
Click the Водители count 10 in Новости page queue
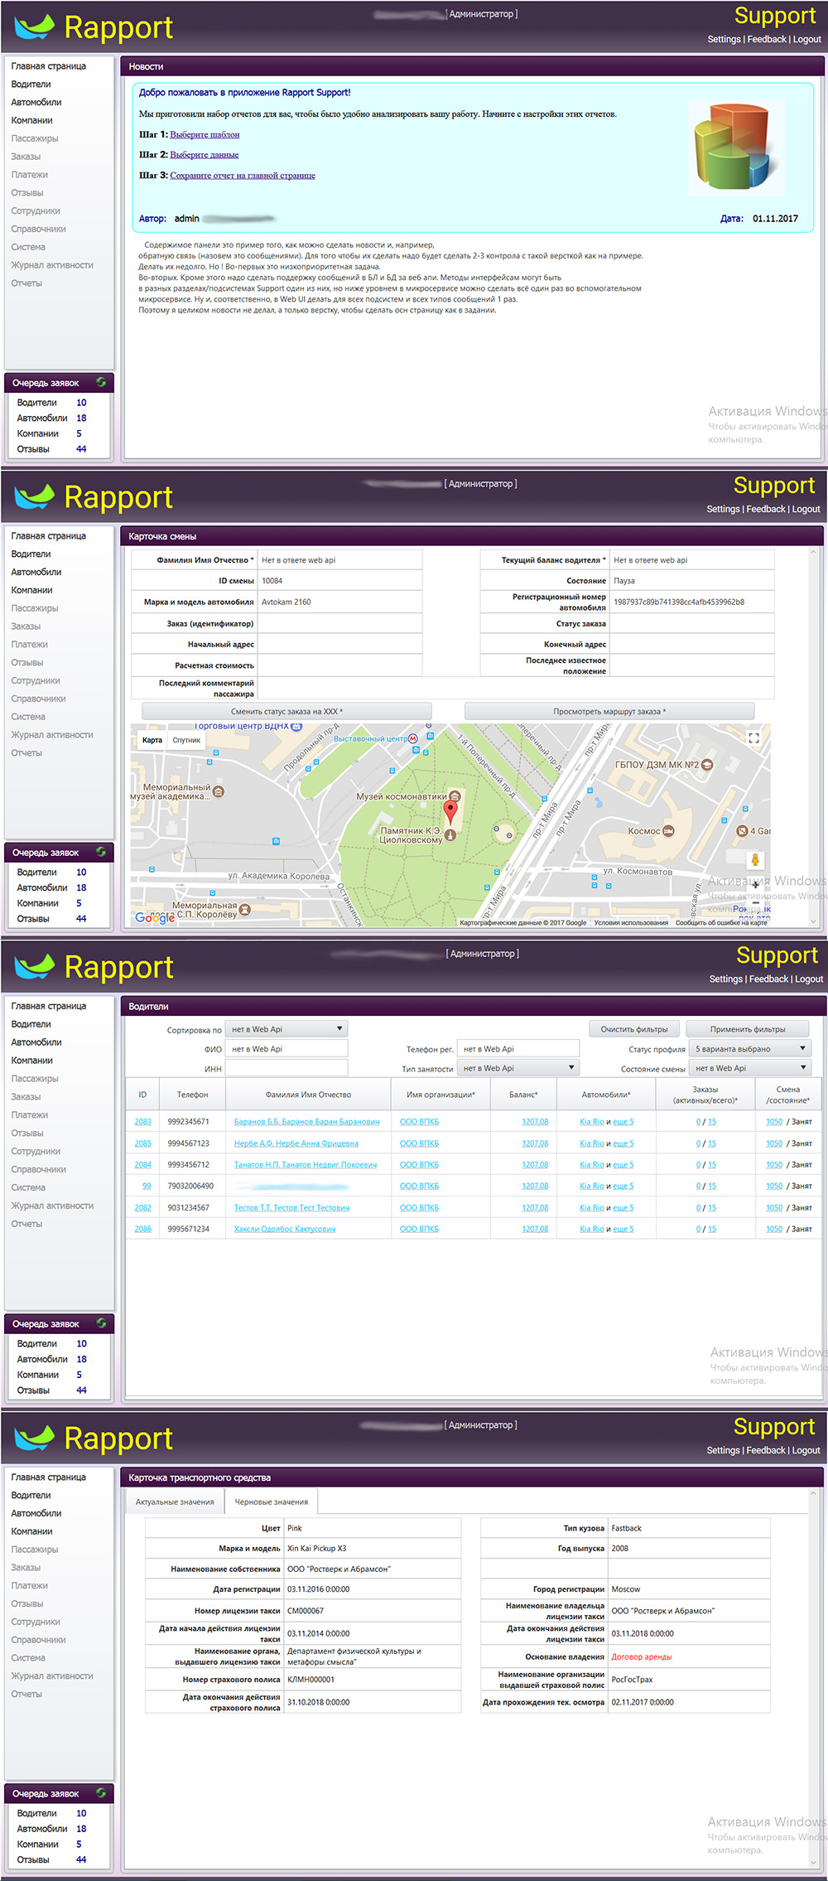[x=81, y=403]
